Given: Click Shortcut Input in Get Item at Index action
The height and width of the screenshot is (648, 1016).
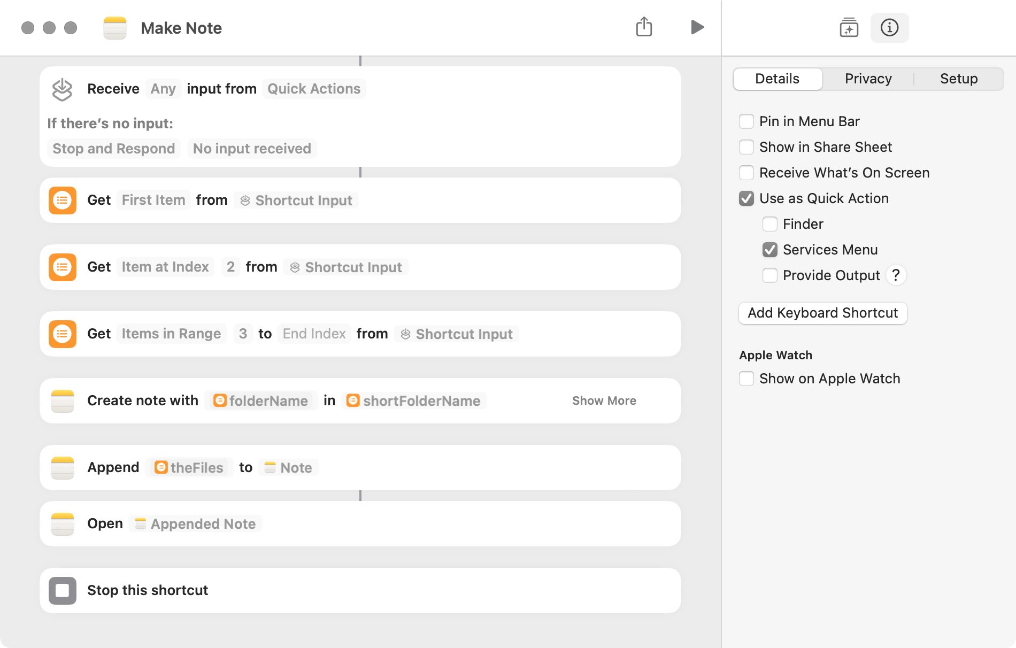Looking at the screenshot, I should point(346,267).
